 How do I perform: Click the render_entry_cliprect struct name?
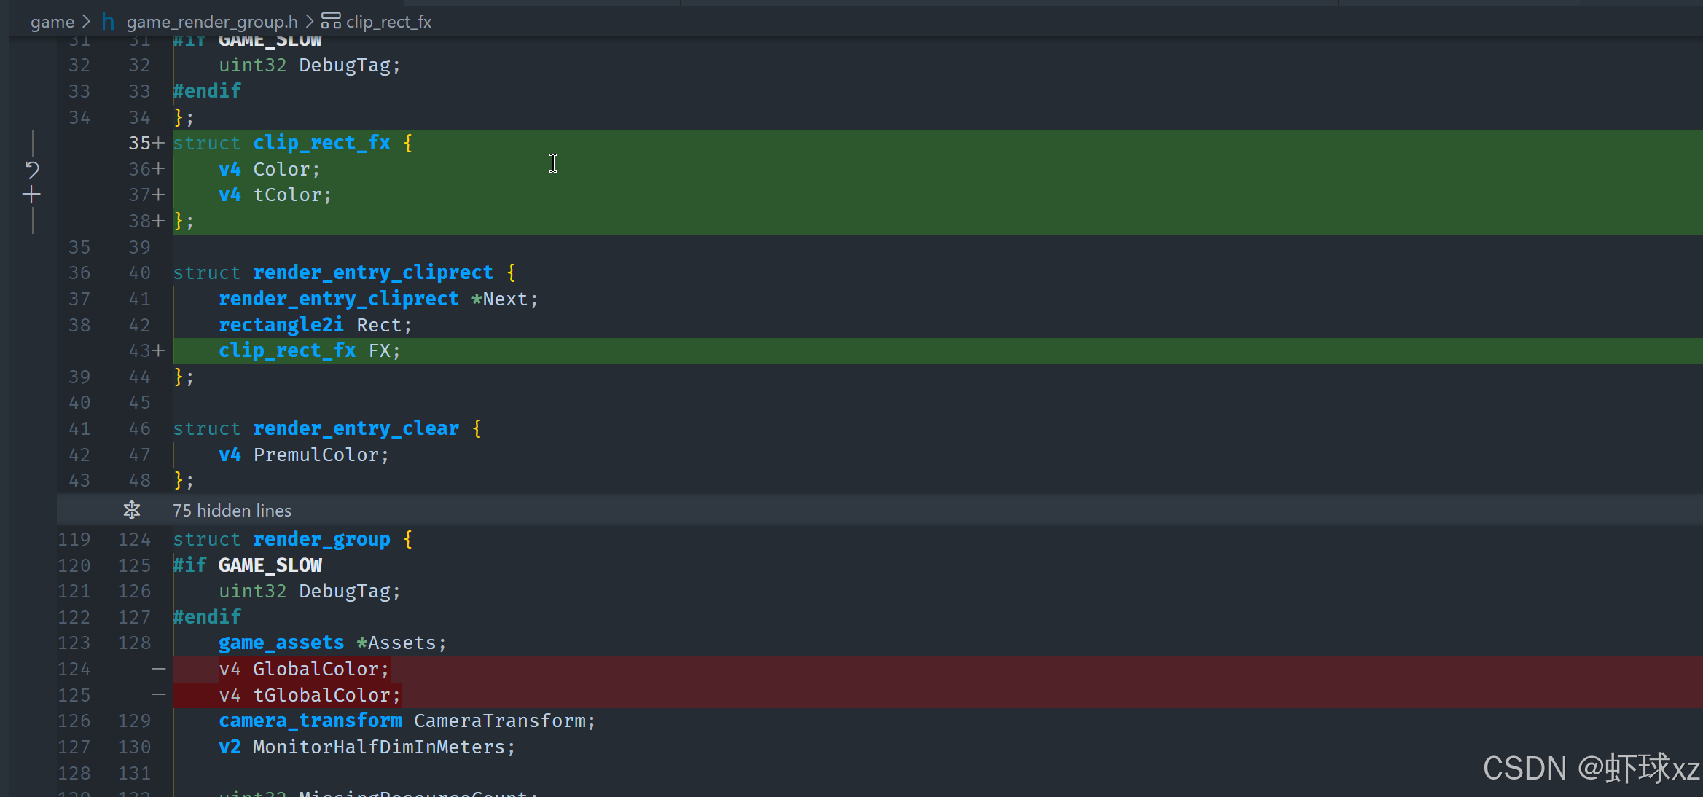click(372, 272)
